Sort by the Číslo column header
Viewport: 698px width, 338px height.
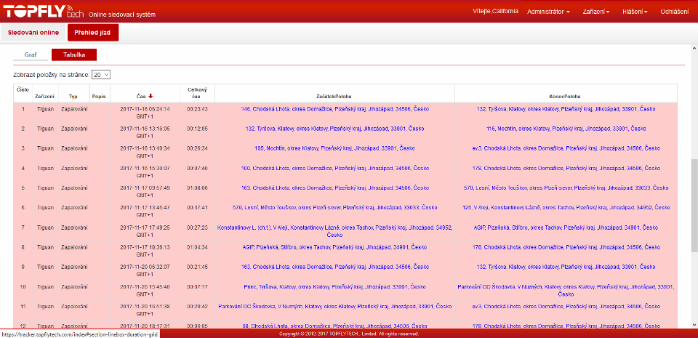(23, 89)
